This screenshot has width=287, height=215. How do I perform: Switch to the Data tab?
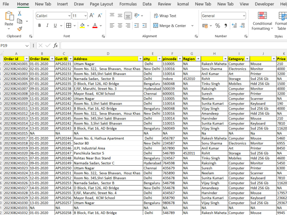147,4
